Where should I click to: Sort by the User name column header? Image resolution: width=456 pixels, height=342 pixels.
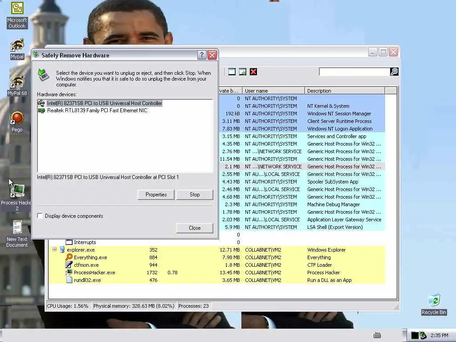[273, 91]
